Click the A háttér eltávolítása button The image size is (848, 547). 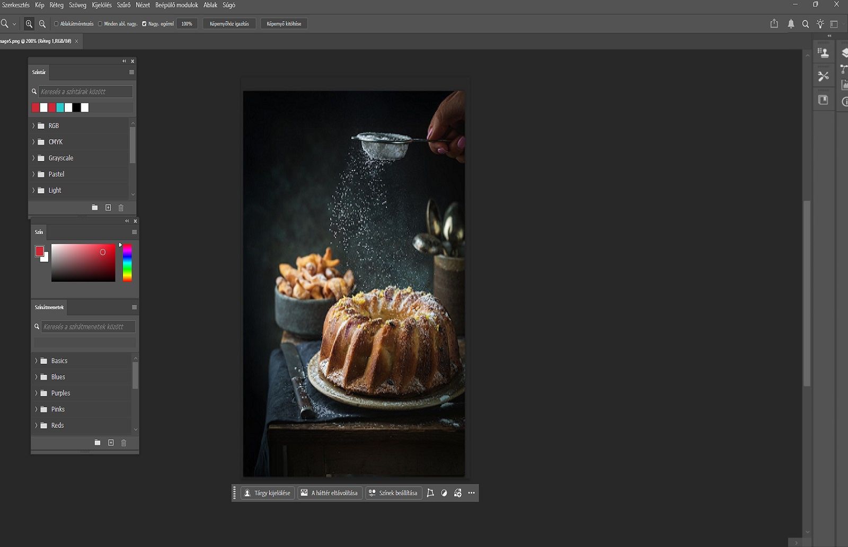coord(330,493)
